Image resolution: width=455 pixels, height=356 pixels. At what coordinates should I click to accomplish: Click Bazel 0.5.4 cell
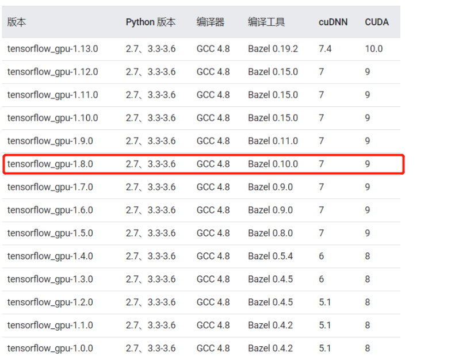(x=270, y=256)
